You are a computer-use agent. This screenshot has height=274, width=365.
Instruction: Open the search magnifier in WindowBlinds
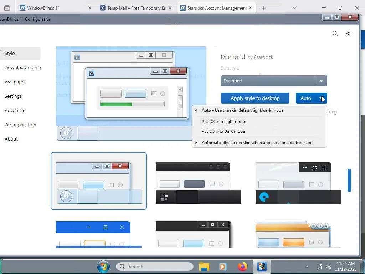[335, 34]
